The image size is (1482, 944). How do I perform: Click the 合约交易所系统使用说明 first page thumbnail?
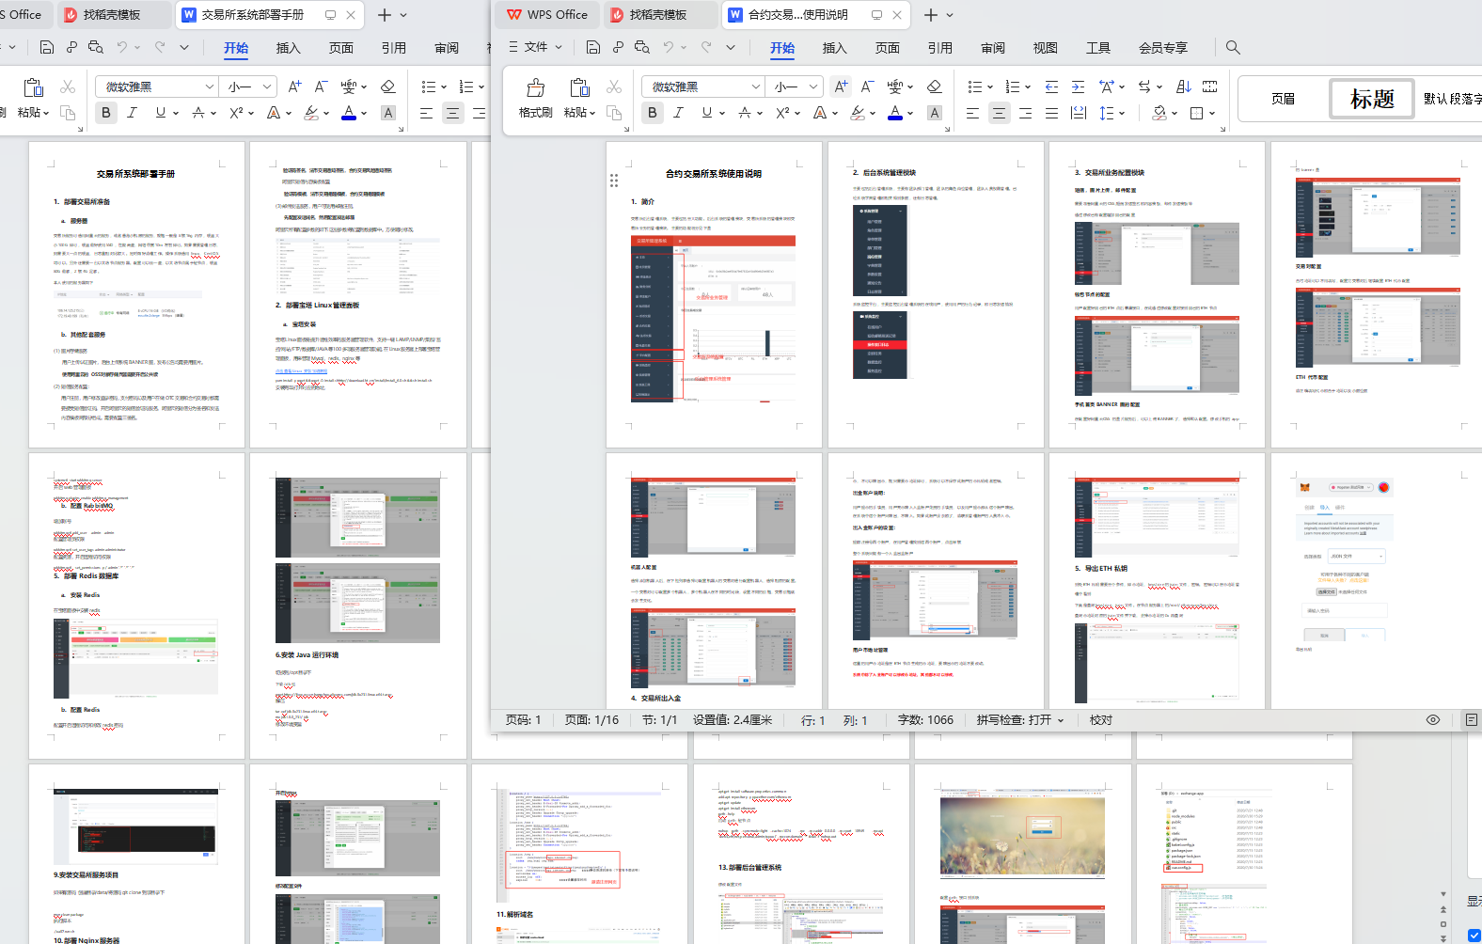pyautogui.click(x=714, y=294)
